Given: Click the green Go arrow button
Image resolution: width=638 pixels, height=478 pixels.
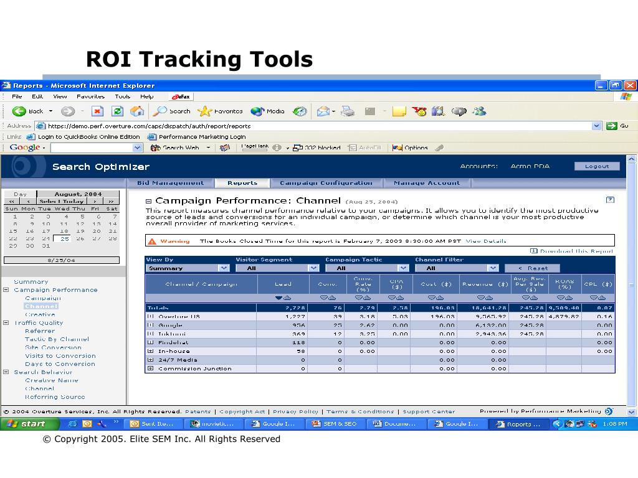Looking at the screenshot, I should point(612,126).
